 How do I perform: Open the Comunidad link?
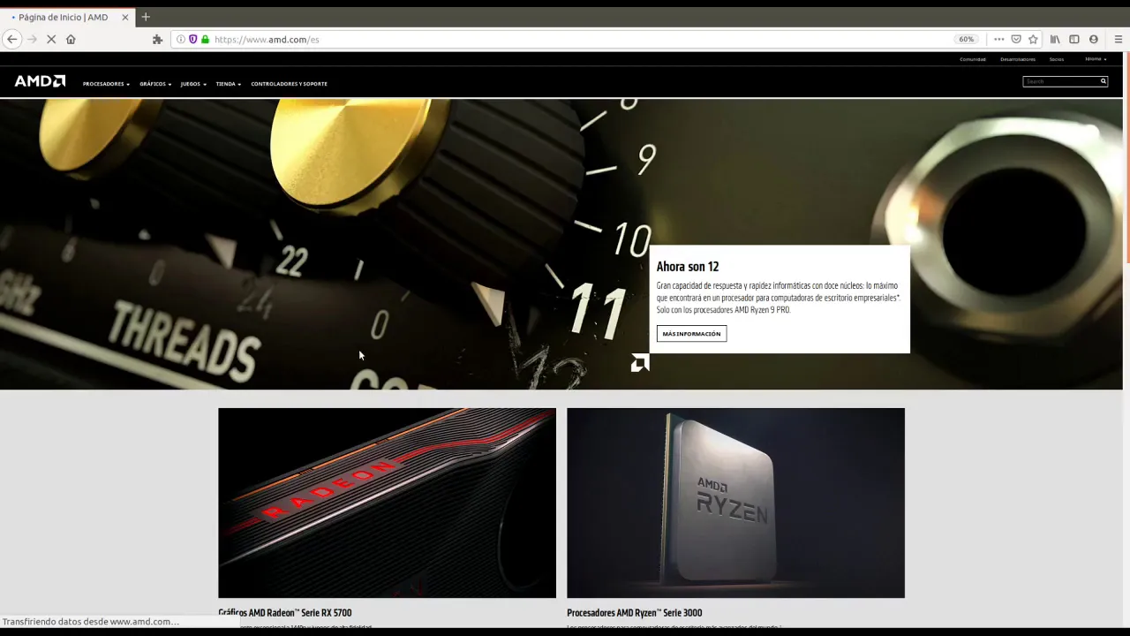973,59
